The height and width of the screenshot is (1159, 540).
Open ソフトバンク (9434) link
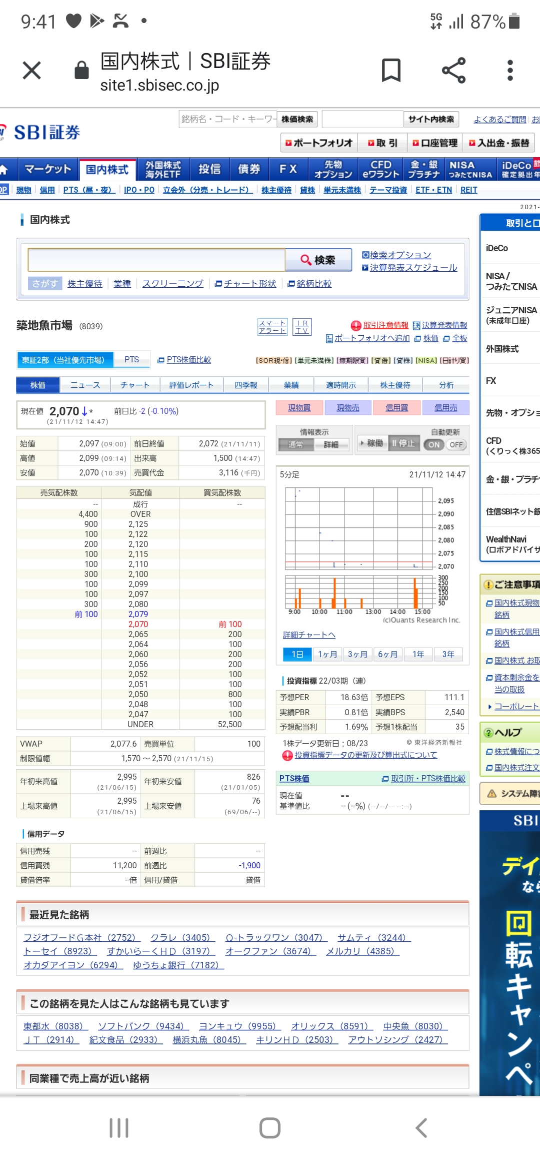(143, 1026)
